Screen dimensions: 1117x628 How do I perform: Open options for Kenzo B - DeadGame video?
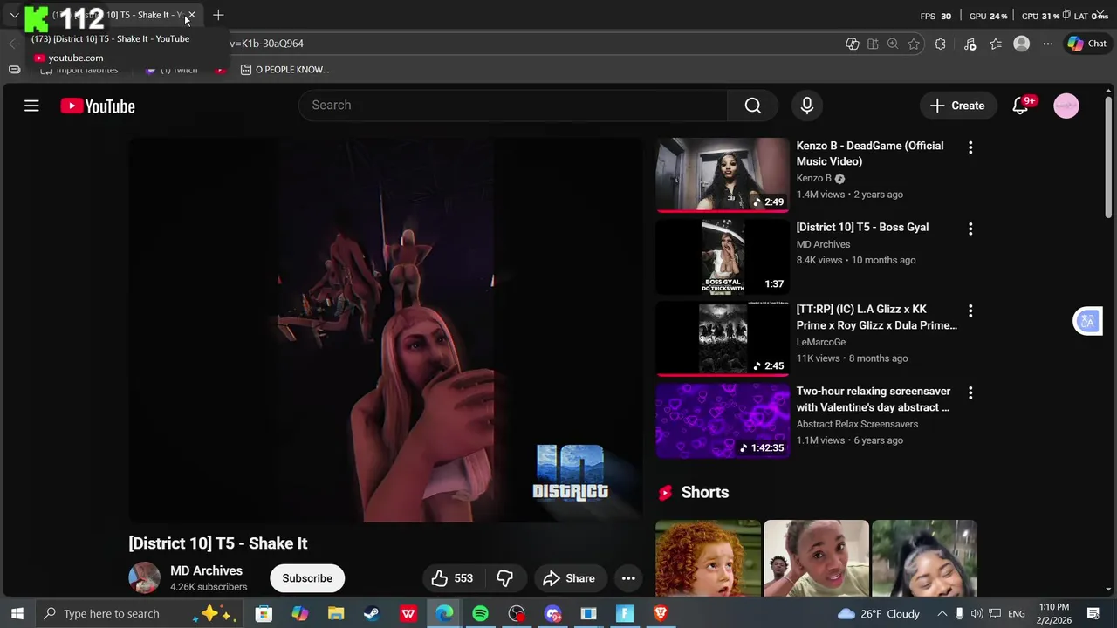[x=970, y=147]
